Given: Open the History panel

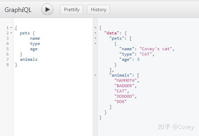Looking at the screenshot, I should click(x=98, y=9).
